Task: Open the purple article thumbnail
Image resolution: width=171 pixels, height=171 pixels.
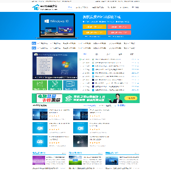Action: (x=39, y=160)
